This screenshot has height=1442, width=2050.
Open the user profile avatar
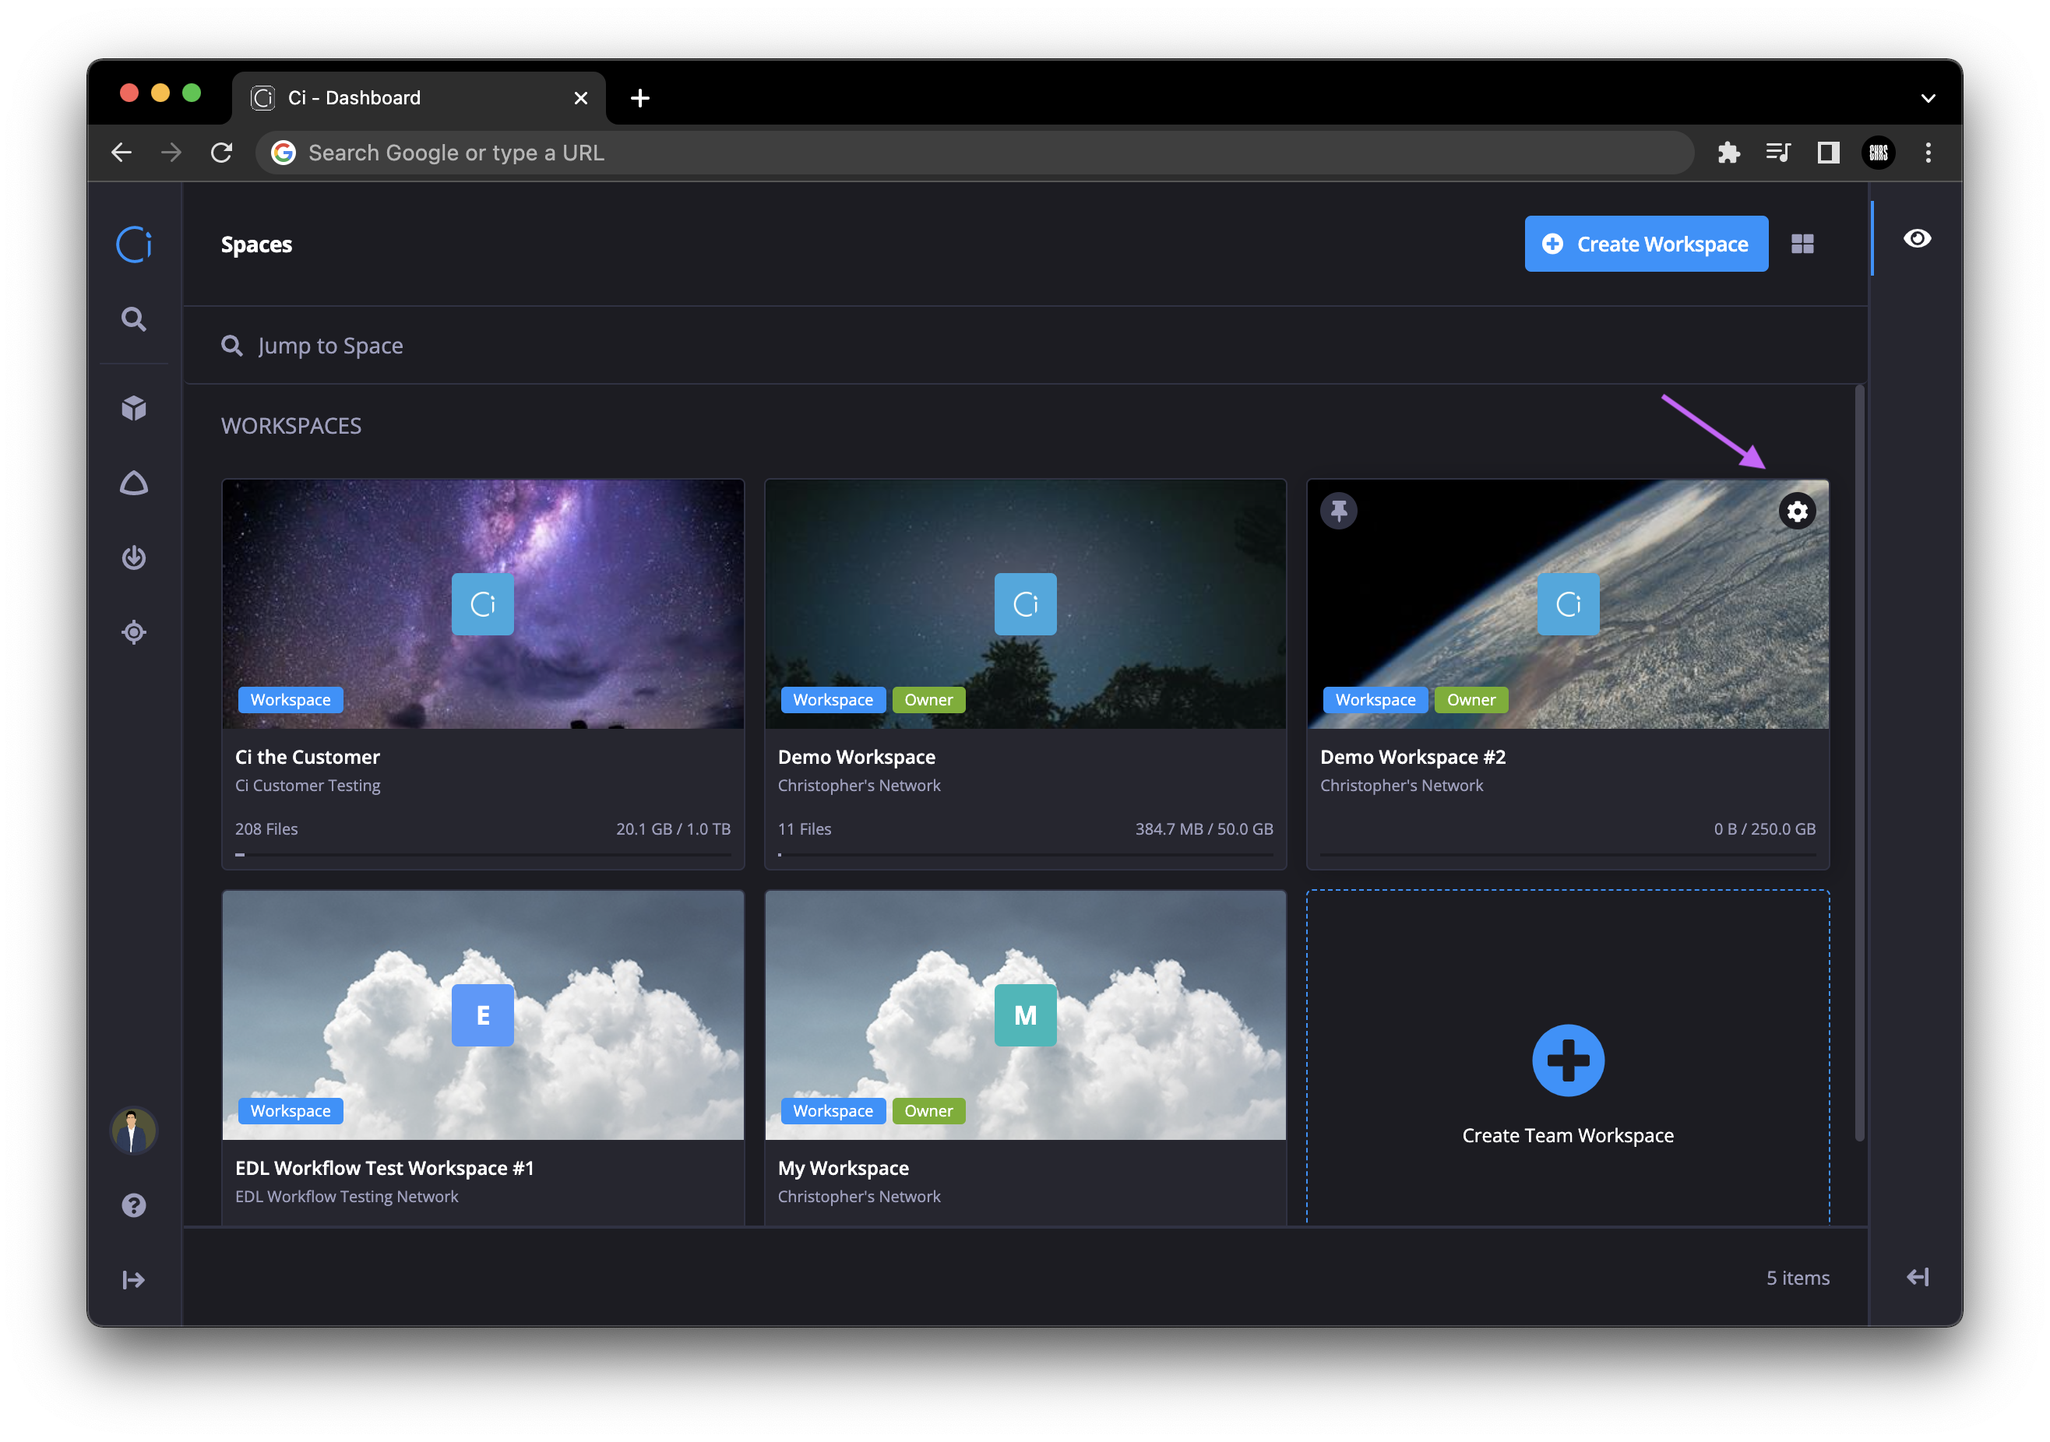(x=134, y=1131)
